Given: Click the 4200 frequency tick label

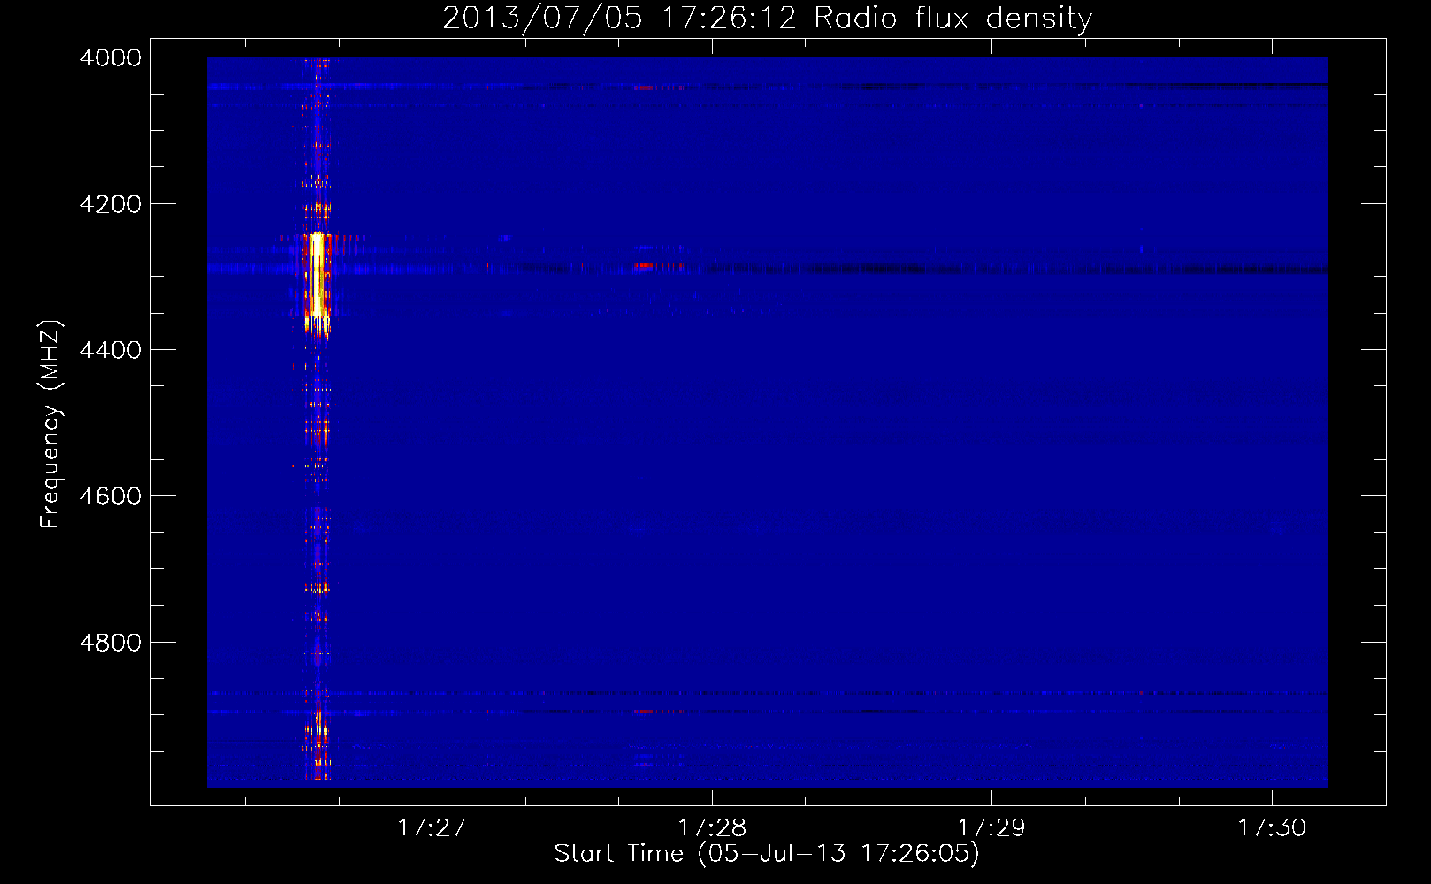Looking at the screenshot, I should (x=111, y=204).
